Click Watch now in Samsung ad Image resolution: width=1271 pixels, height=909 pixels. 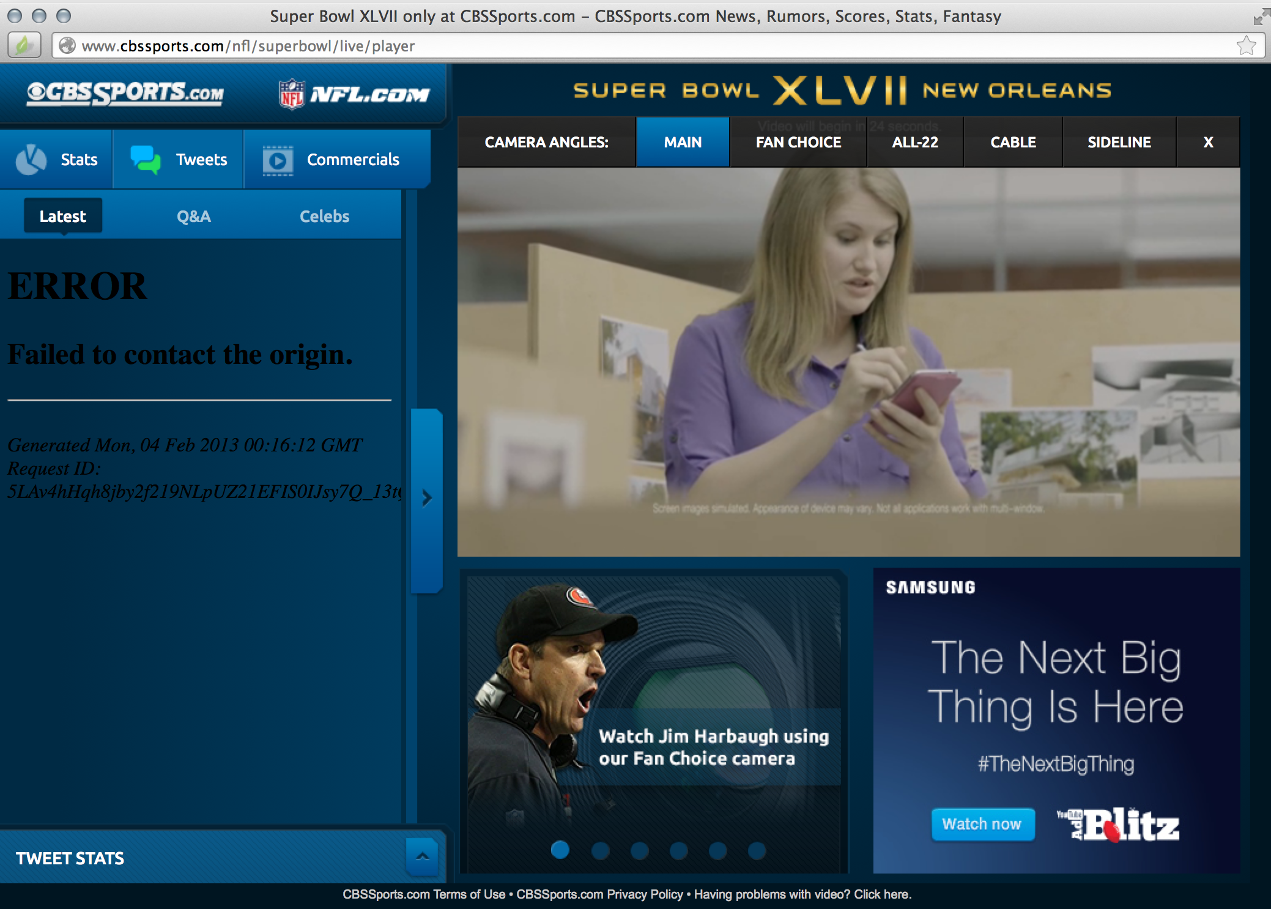(982, 824)
